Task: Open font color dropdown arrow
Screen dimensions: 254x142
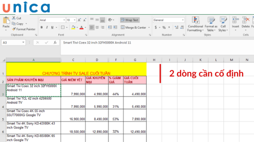Action: coord(85,27)
